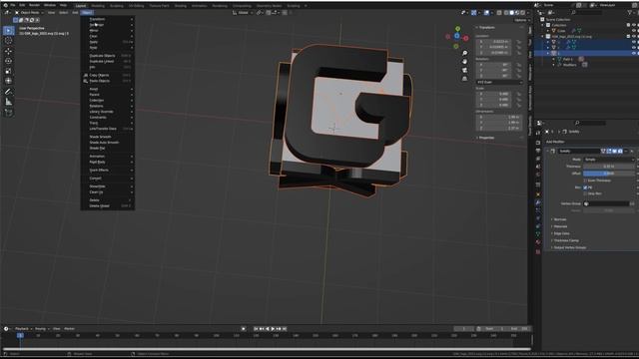Click the current frame marker in timeline
The height and width of the screenshot is (359, 639).
(20, 335)
